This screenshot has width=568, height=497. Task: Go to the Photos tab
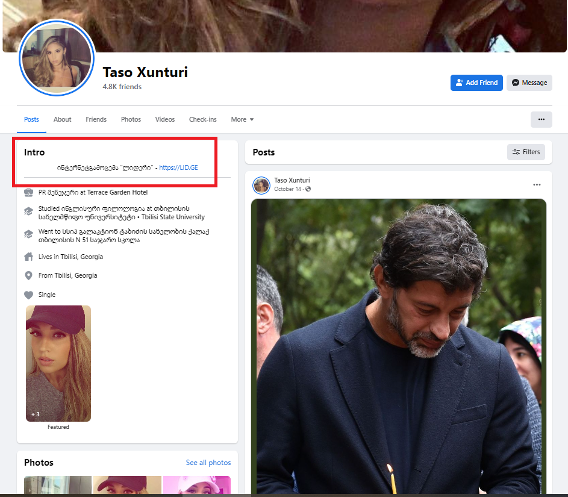[x=131, y=119]
